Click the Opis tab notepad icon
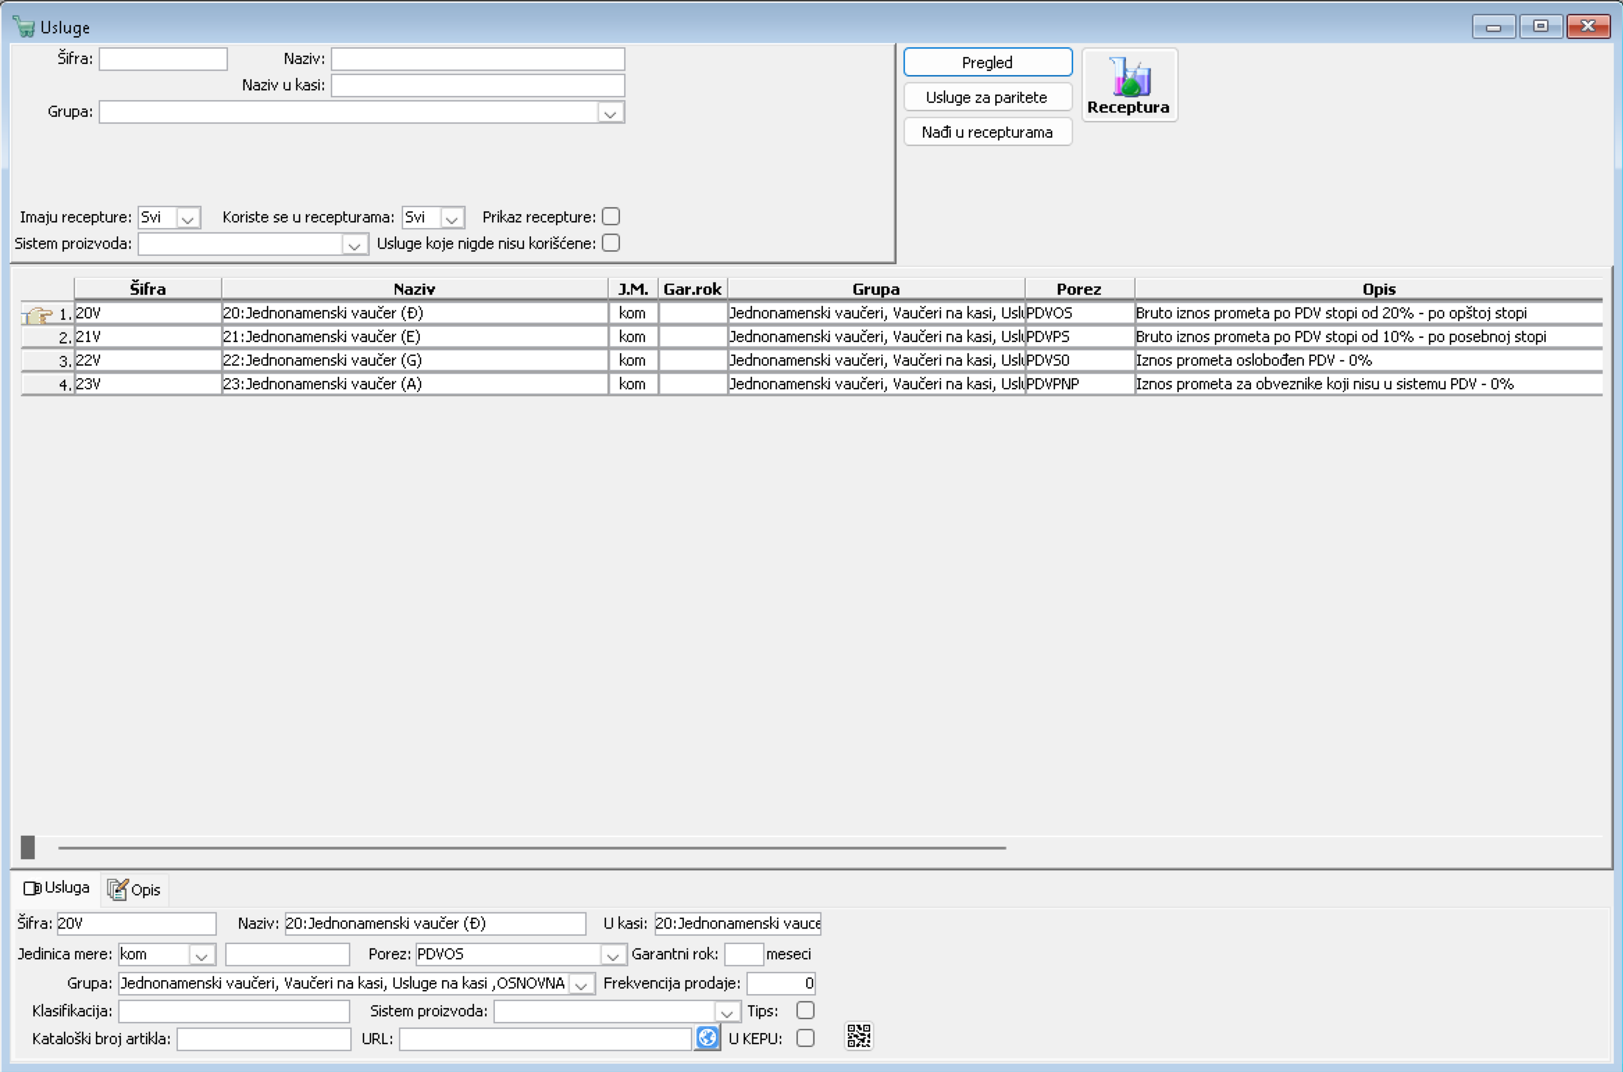The height and width of the screenshot is (1072, 1623). click(x=117, y=890)
